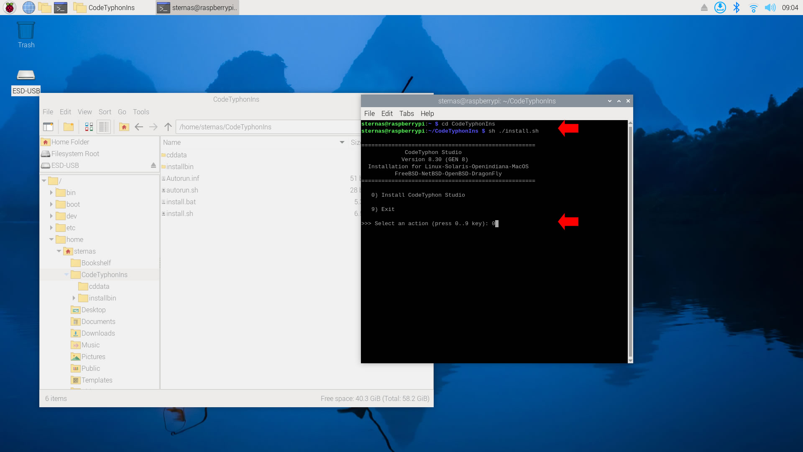Open the file manager from the taskbar
803x452 pixels.
point(44,8)
